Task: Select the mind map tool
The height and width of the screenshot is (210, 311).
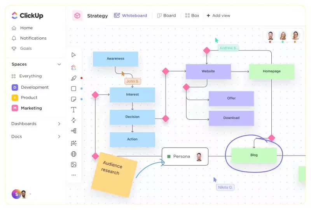Action: point(73,131)
